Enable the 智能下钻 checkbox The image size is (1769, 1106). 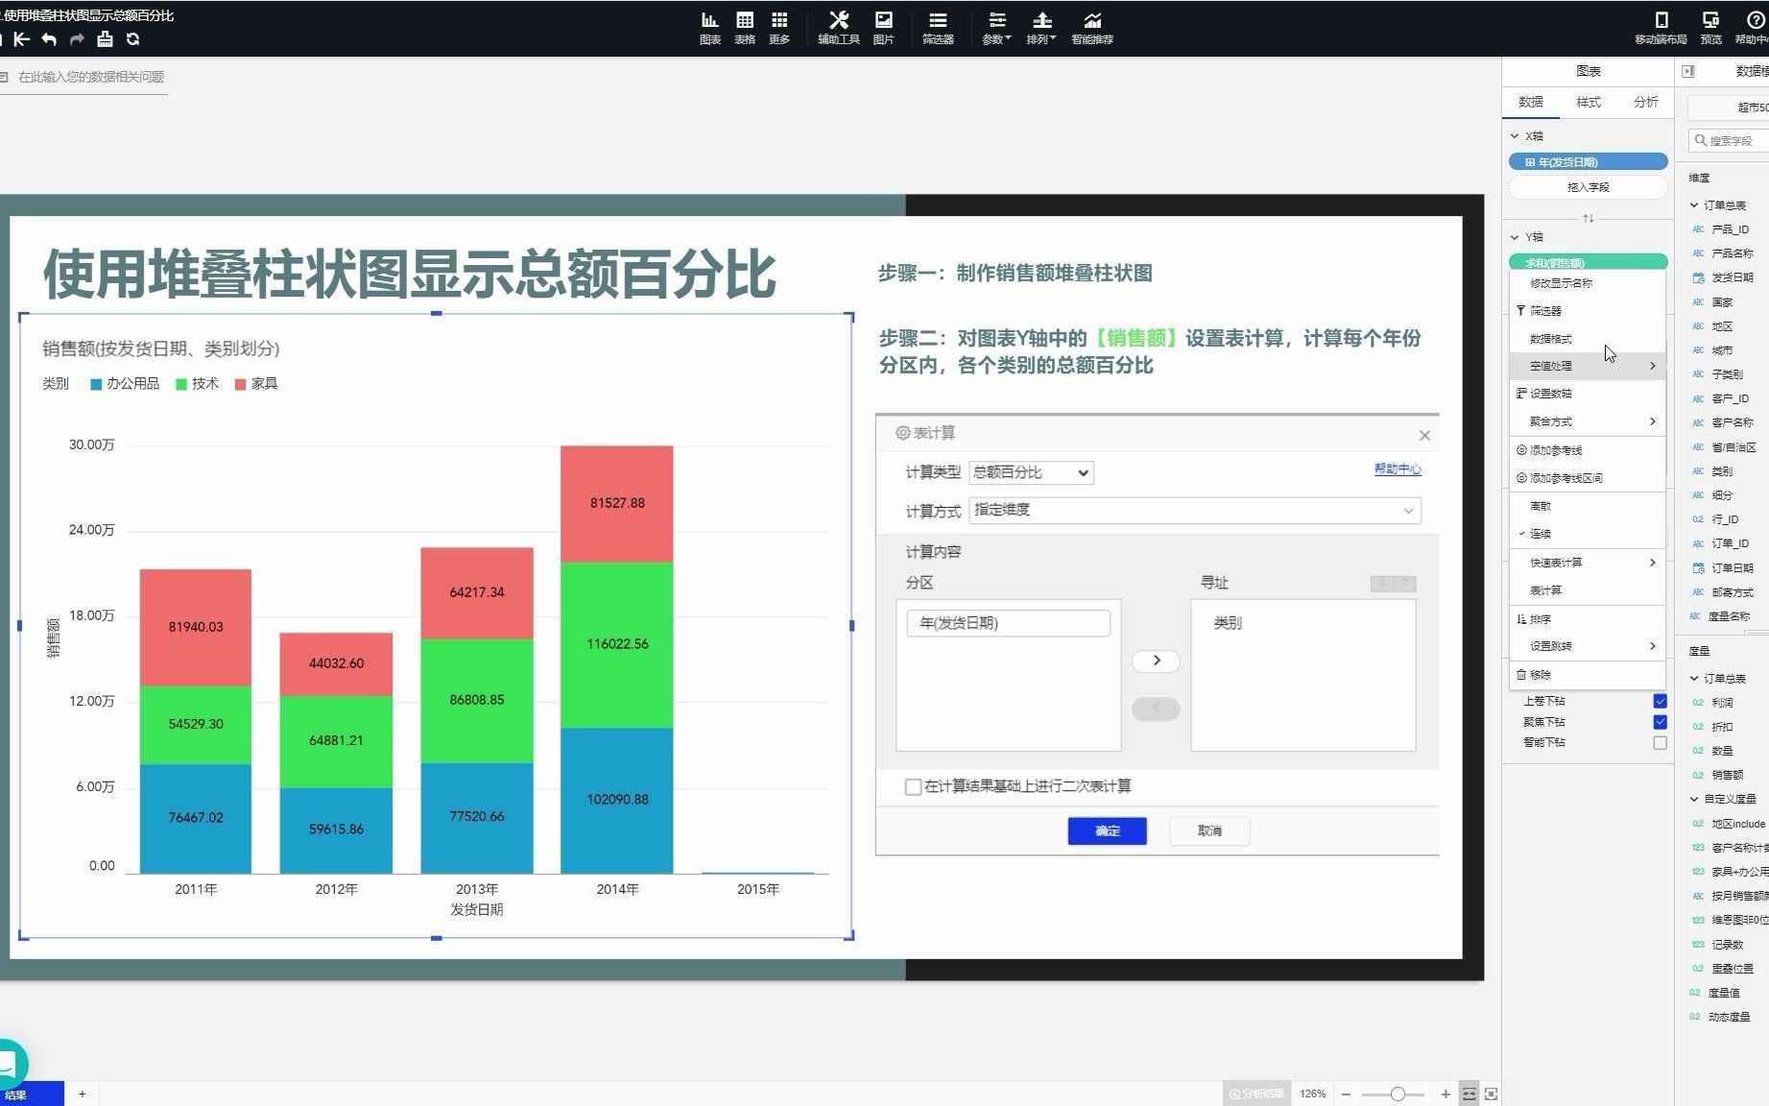click(1661, 743)
